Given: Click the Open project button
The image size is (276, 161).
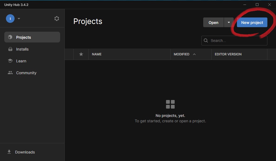Looking at the screenshot, I should [213, 23].
